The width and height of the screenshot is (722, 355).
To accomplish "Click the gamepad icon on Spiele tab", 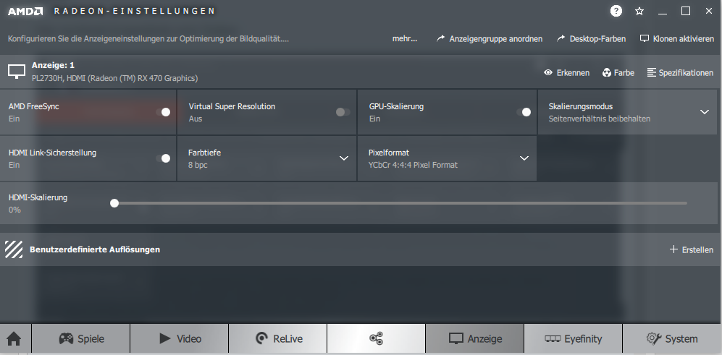I will [x=67, y=339].
